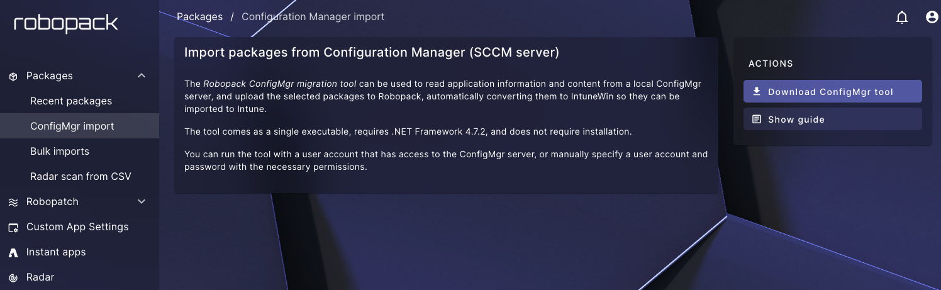
Task: Open Radar scan from CSV
Action: pos(81,177)
